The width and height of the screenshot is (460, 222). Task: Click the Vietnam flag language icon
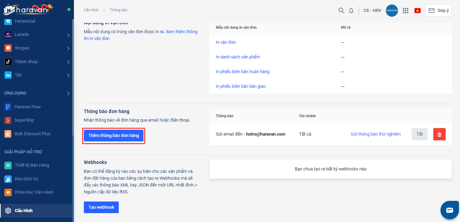pyautogui.click(x=418, y=11)
